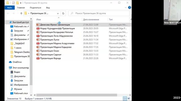Sort files by the Имя column
The width and height of the screenshot is (181, 101).
[38, 20]
